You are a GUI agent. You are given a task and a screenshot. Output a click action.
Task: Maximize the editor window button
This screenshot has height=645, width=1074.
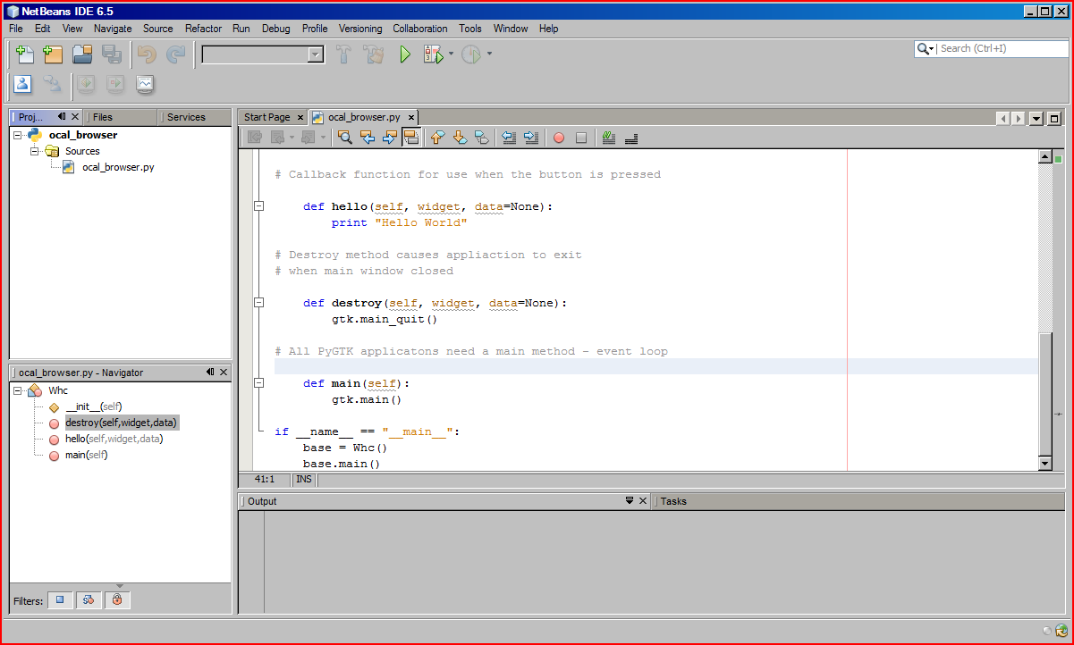[x=1054, y=118]
